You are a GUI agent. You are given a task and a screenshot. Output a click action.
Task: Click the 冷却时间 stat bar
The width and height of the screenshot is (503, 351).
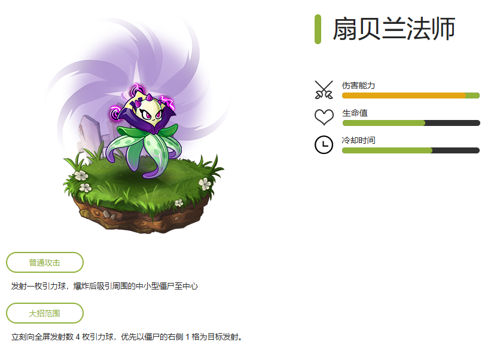tap(411, 150)
